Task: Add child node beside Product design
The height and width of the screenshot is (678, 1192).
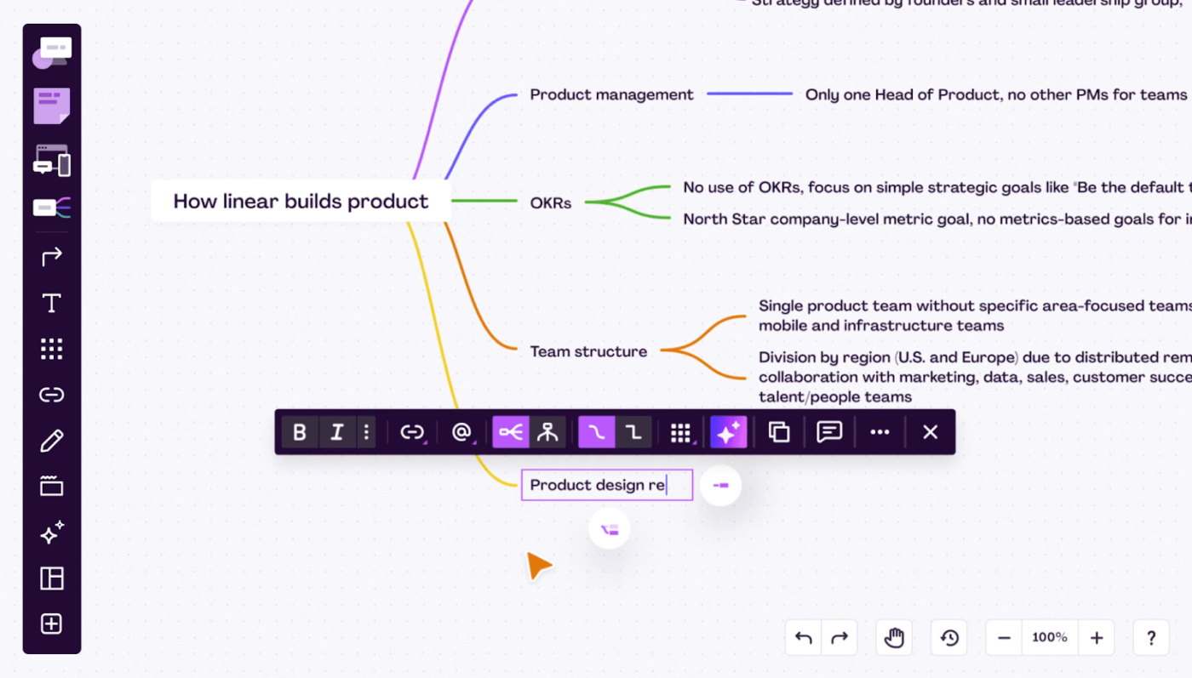Action: coord(721,485)
